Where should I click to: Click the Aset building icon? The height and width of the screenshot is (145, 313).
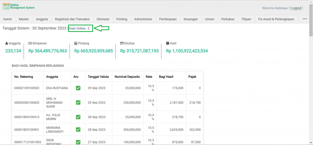click(x=168, y=43)
